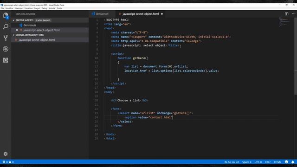Open javascript-select-object.html under CORSO JAVASCRIPT REC

[50, 40]
